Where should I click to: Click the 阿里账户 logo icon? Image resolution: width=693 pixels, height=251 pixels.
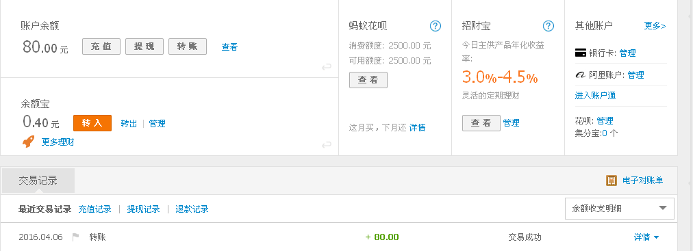[x=580, y=75]
